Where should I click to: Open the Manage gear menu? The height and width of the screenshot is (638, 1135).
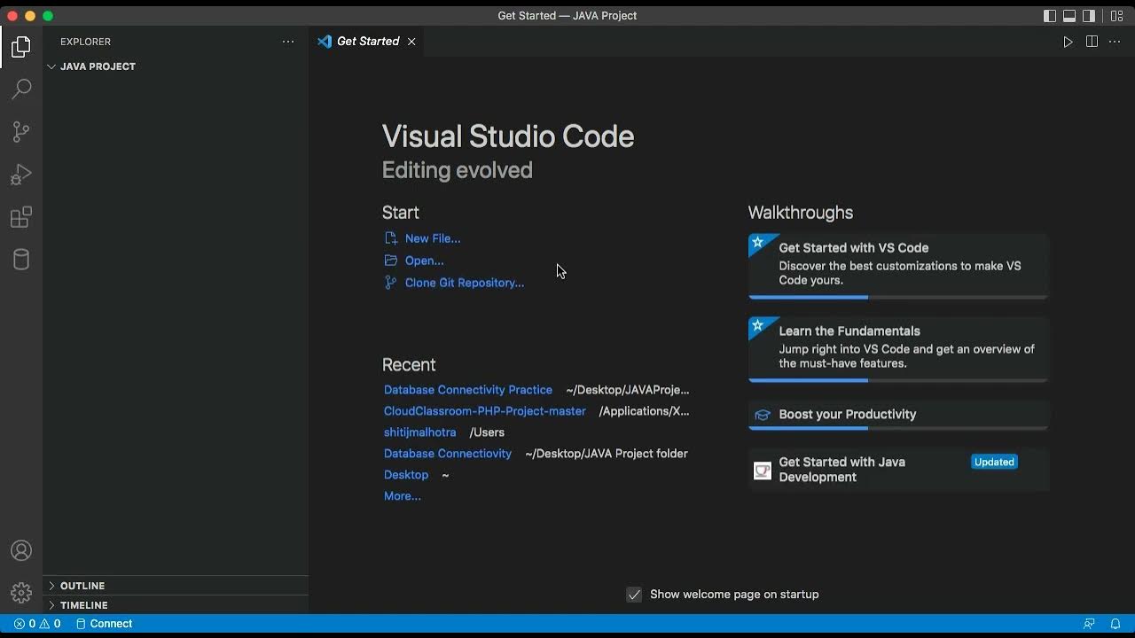pyautogui.click(x=21, y=592)
